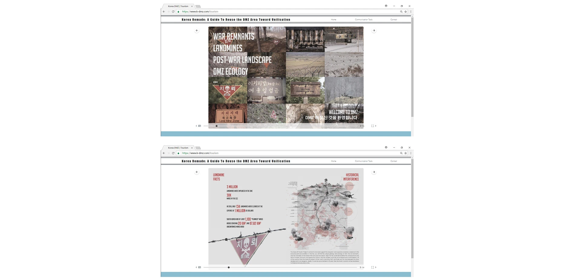Click the slide progress slider handle in the bottom slideshow

click(x=229, y=267)
